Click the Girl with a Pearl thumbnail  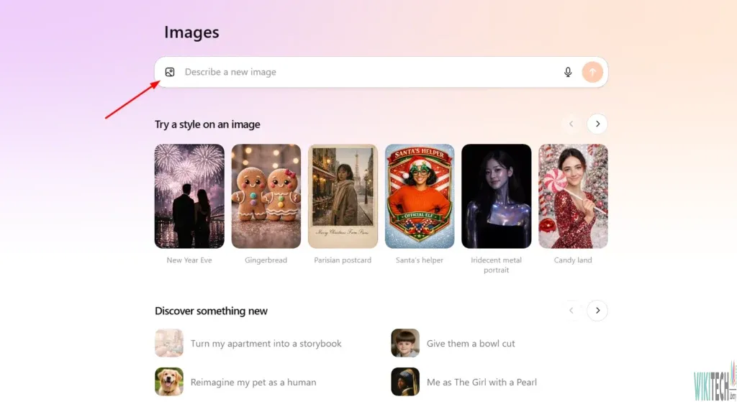405,382
